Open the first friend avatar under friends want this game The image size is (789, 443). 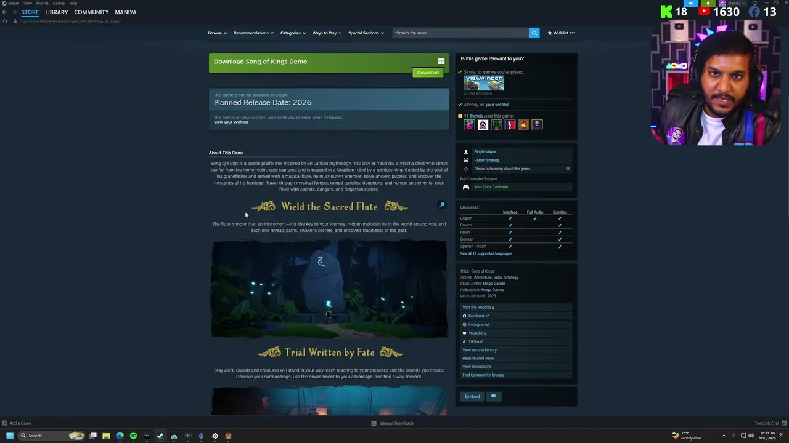(x=470, y=125)
